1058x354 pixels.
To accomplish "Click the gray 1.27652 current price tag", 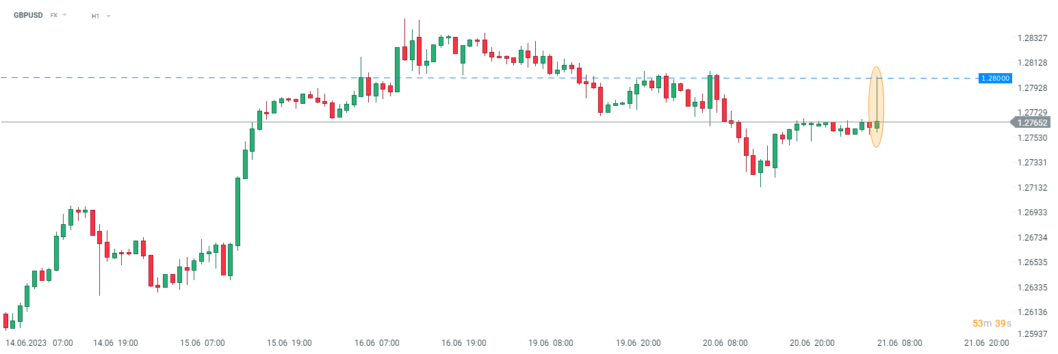I will pyautogui.click(x=1033, y=122).
